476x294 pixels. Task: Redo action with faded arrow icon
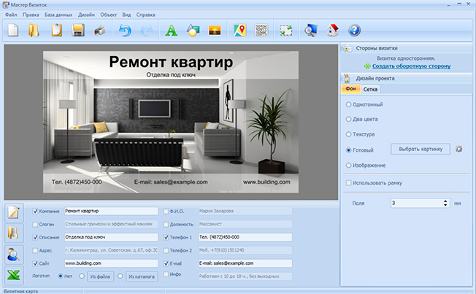[146, 31]
